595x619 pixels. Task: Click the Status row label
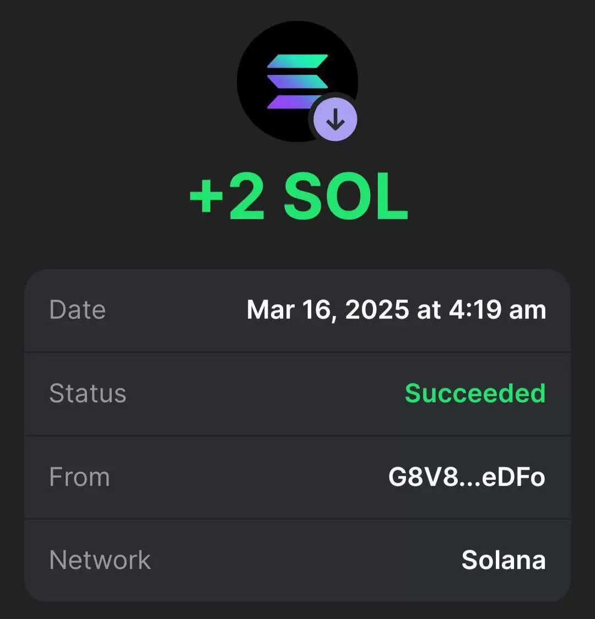[88, 393]
